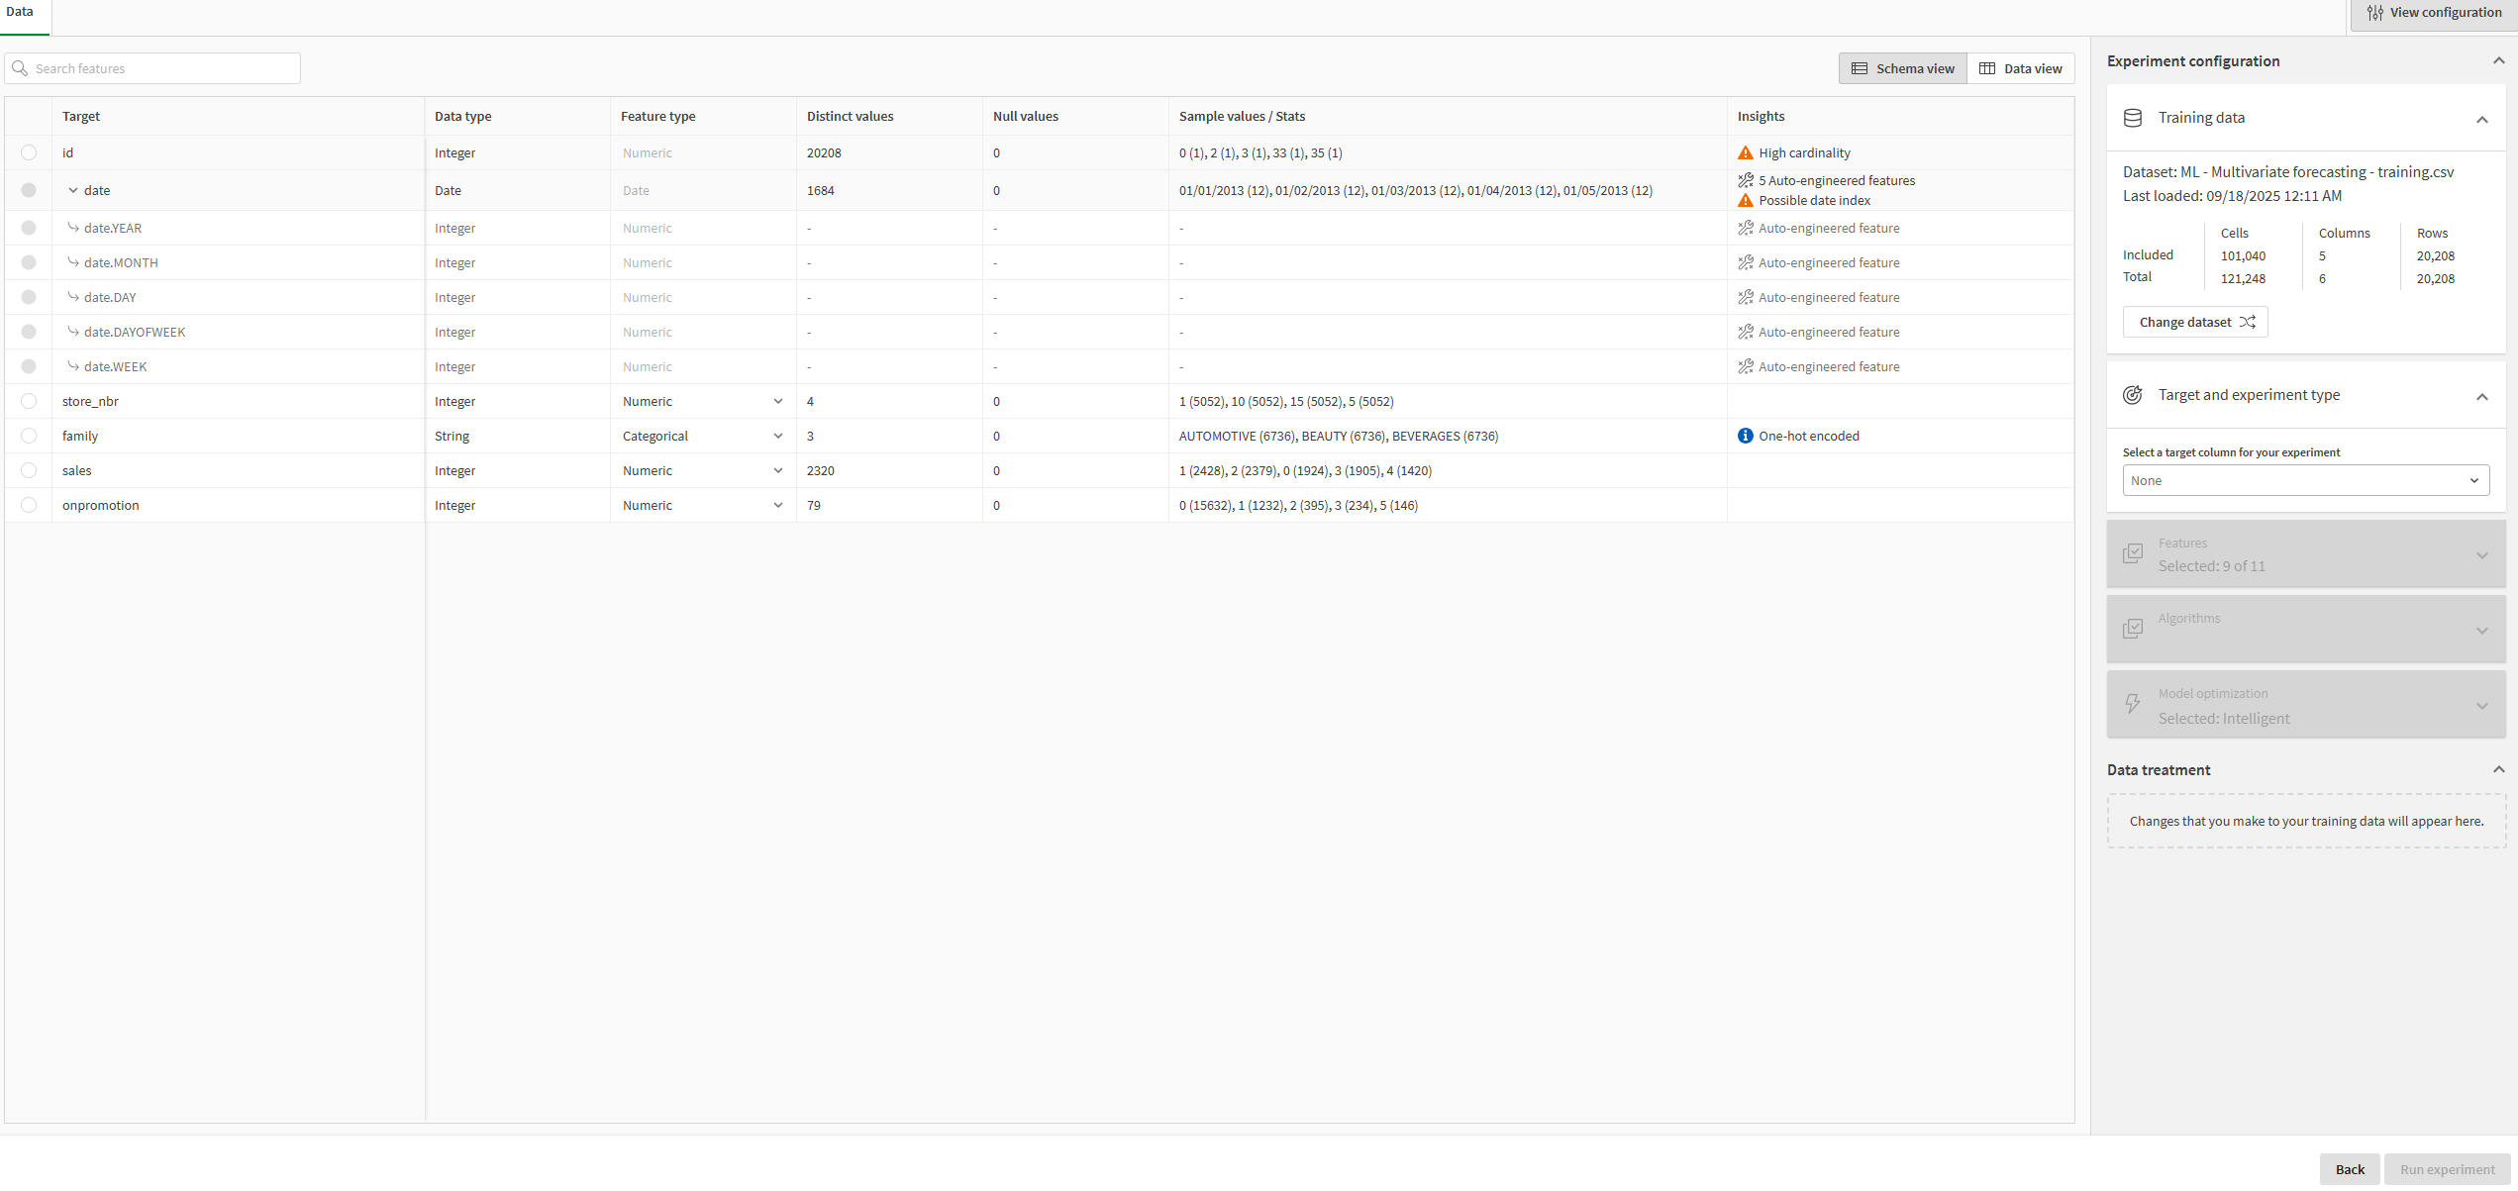Click the Change dataset button
Image resolution: width=2518 pixels, height=1191 pixels.
point(2195,323)
